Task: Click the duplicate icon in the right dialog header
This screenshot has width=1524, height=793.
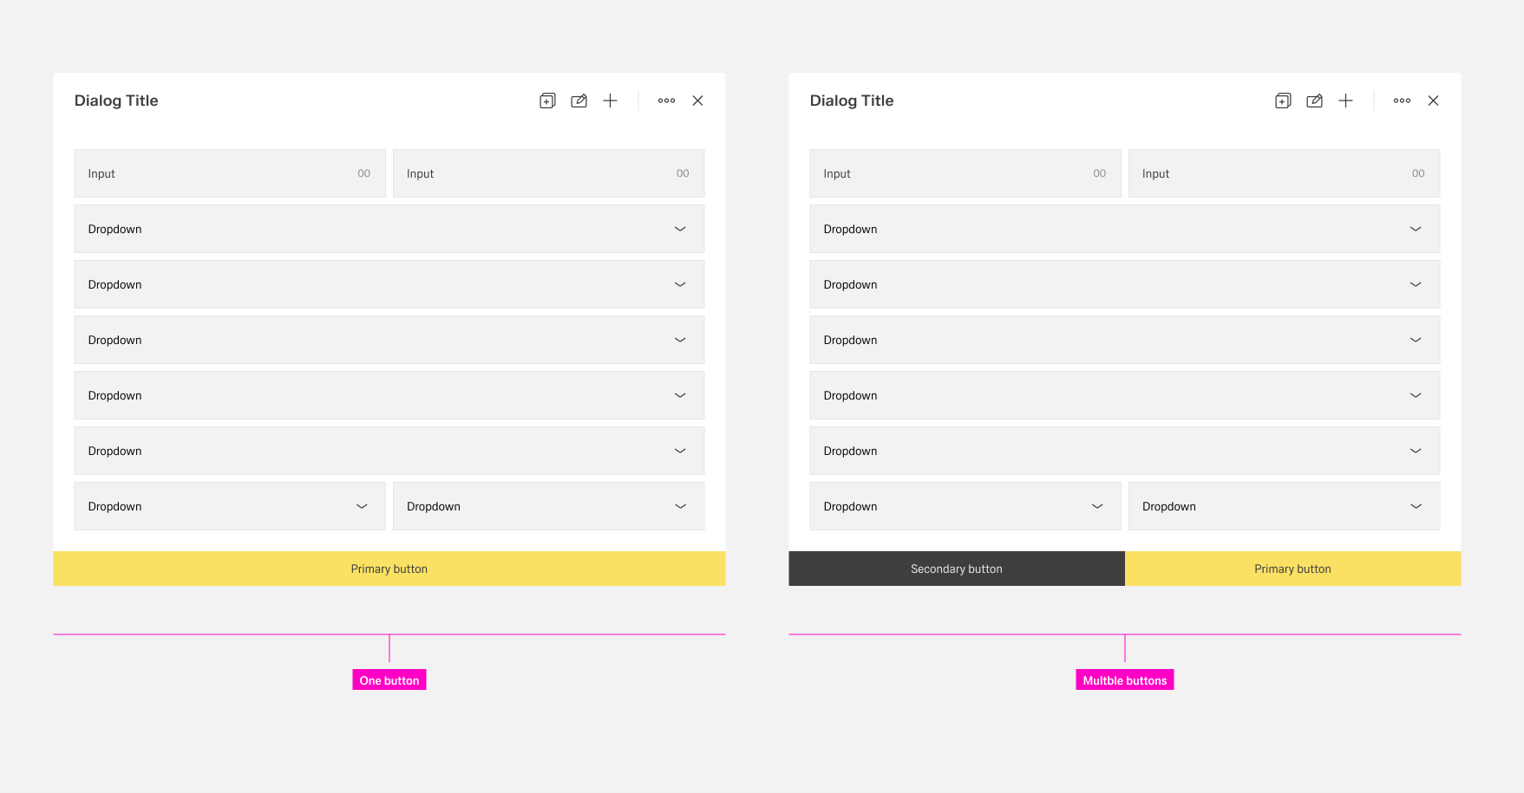Action: 1283,101
